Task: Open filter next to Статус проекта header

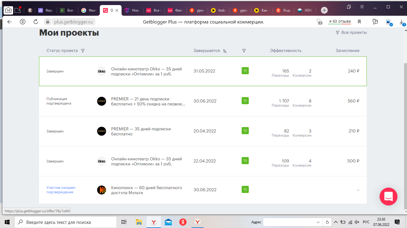Action: tap(83, 51)
